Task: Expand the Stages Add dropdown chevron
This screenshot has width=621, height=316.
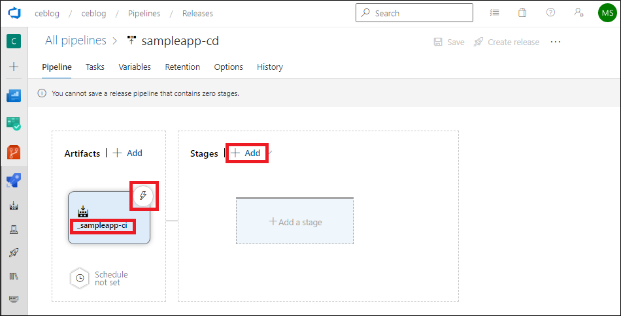Action: 270,152
